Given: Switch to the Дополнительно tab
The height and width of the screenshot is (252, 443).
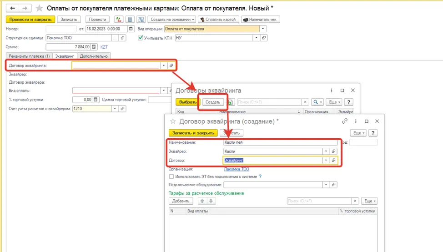Looking at the screenshot, I should (94, 56).
